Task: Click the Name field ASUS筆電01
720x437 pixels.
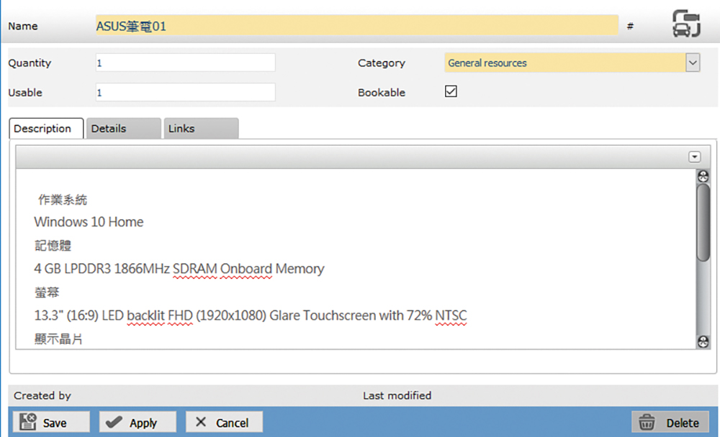Action: (x=357, y=26)
